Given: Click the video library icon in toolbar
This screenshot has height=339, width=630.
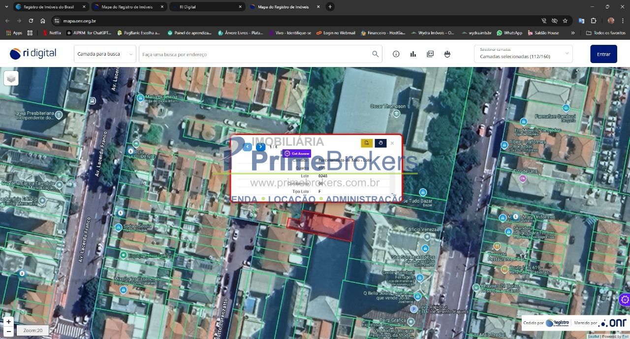Looking at the screenshot, I should pyautogui.click(x=430, y=54).
